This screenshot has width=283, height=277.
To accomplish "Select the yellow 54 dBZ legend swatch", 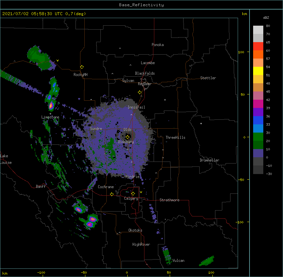I will [258, 71].
